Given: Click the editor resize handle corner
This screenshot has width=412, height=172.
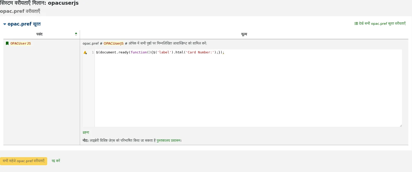Looking at the screenshot, I should pyautogui.click(x=401, y=126).
